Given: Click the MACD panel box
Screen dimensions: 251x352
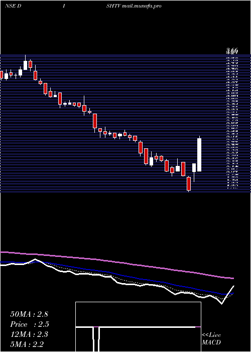Looking at the screenshot, I should coord(138,327).
